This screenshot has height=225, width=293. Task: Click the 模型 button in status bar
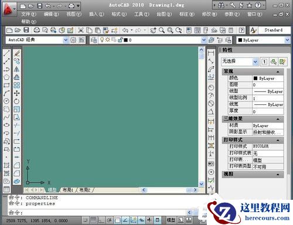[x=171, y=220]
